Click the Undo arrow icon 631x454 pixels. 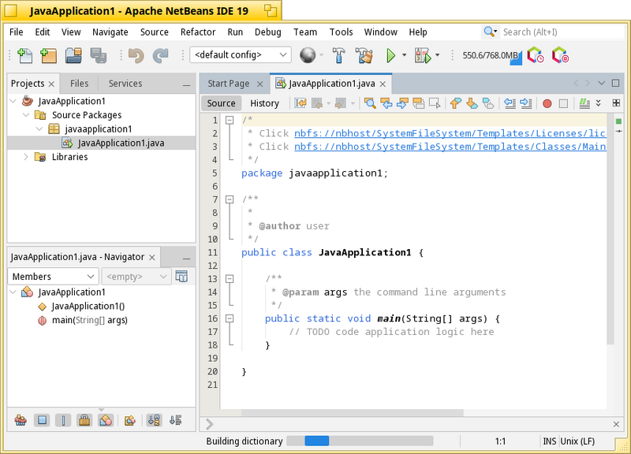136,55
